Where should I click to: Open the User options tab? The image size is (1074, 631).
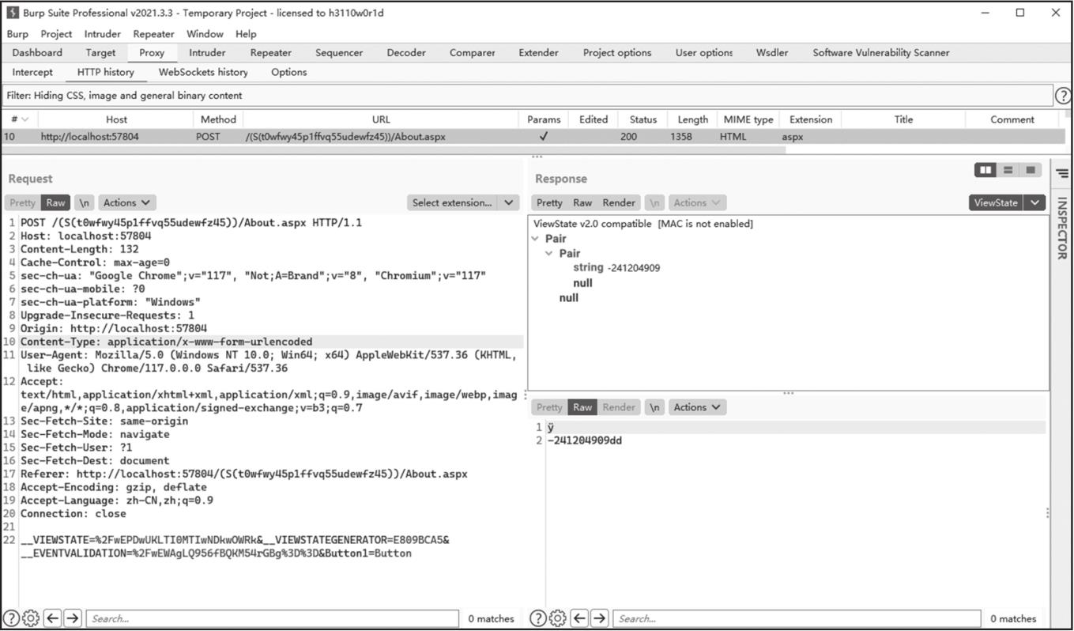[704, 53]
